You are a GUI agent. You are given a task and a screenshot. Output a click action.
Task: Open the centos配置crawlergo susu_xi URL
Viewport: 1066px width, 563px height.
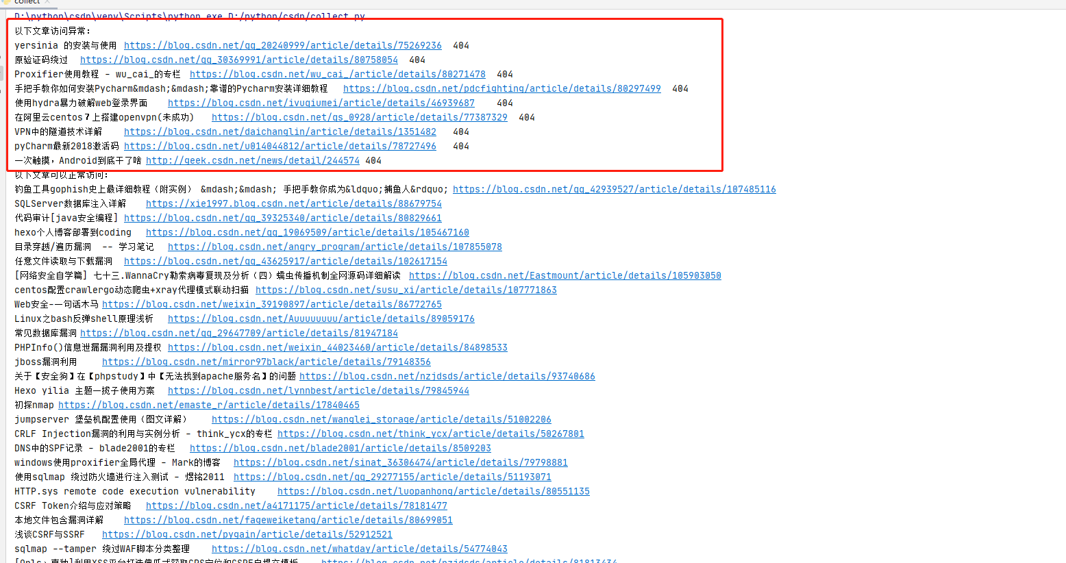[x=406, y=290]
